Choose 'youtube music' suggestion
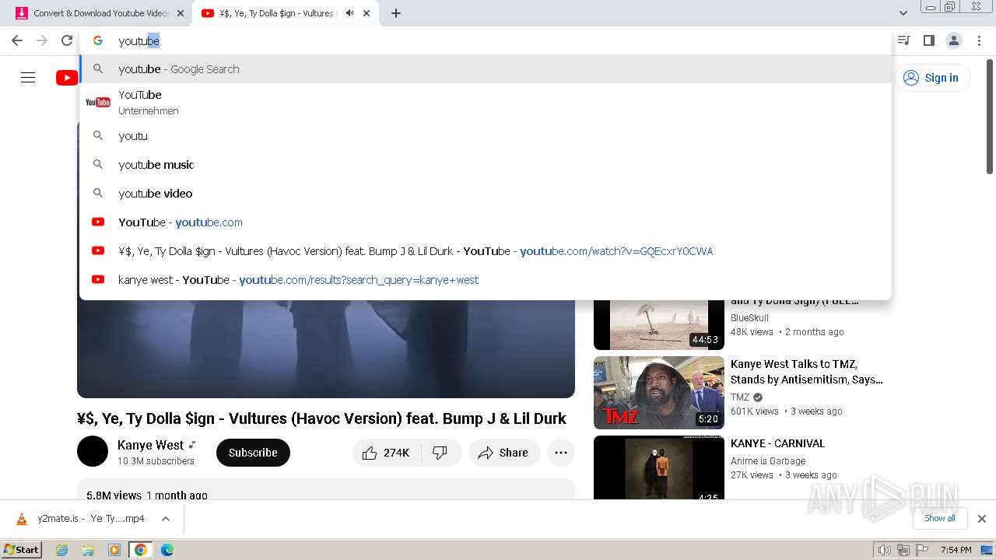 tap(486, 165)
